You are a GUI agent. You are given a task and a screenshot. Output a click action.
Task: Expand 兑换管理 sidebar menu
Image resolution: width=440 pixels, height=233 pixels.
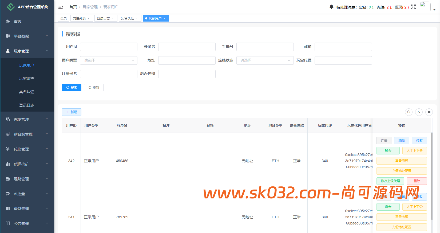pyautogui.click(x=27, y=149)
